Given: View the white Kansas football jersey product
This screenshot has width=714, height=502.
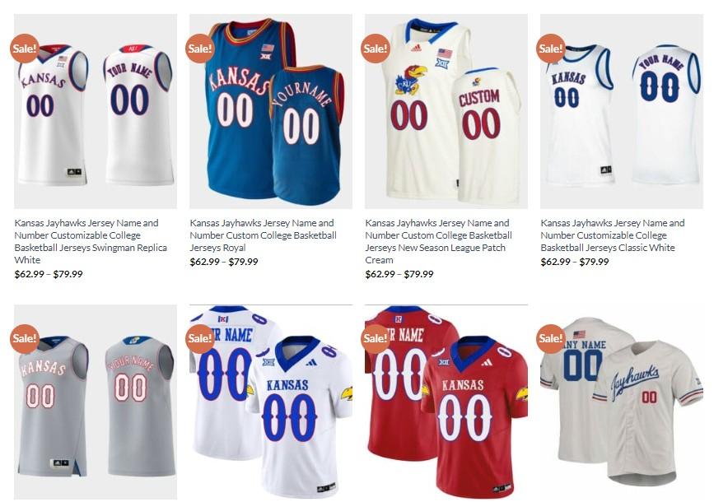Looking at the screenshot, I should (271, 402).
